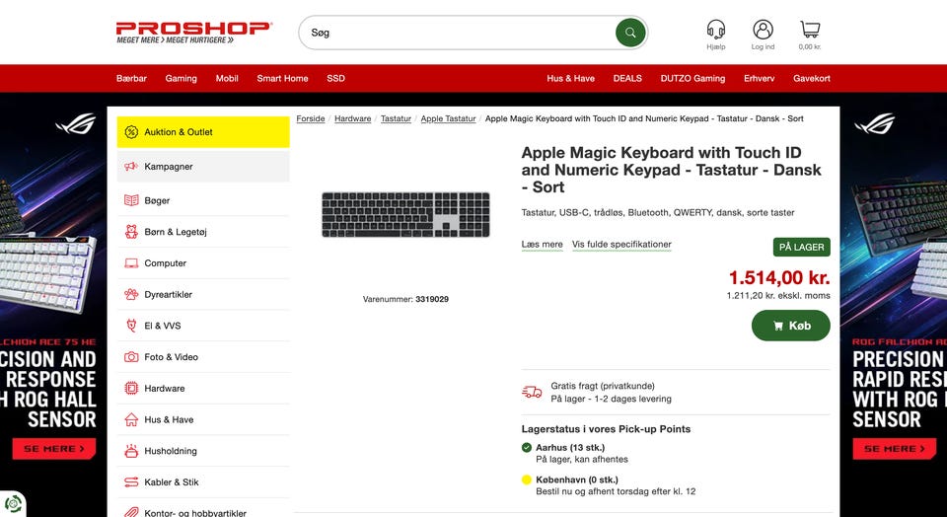Open Erhverv in the navigation bar
This screenshot has height=517, width=947.
pos(760,78)
